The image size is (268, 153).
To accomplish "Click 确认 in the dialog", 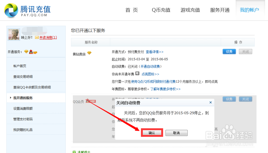I will [x=152, y=133].
